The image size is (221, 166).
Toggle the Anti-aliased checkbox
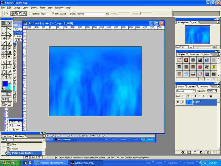click(53, 14)
